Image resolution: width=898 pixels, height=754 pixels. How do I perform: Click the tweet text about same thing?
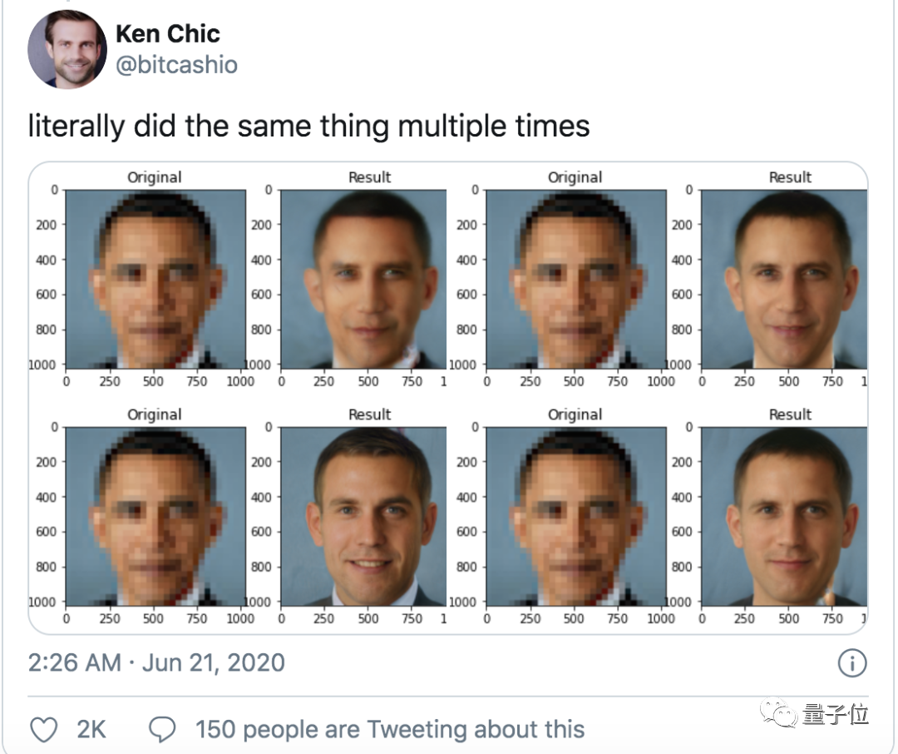(x=308, y=126)
